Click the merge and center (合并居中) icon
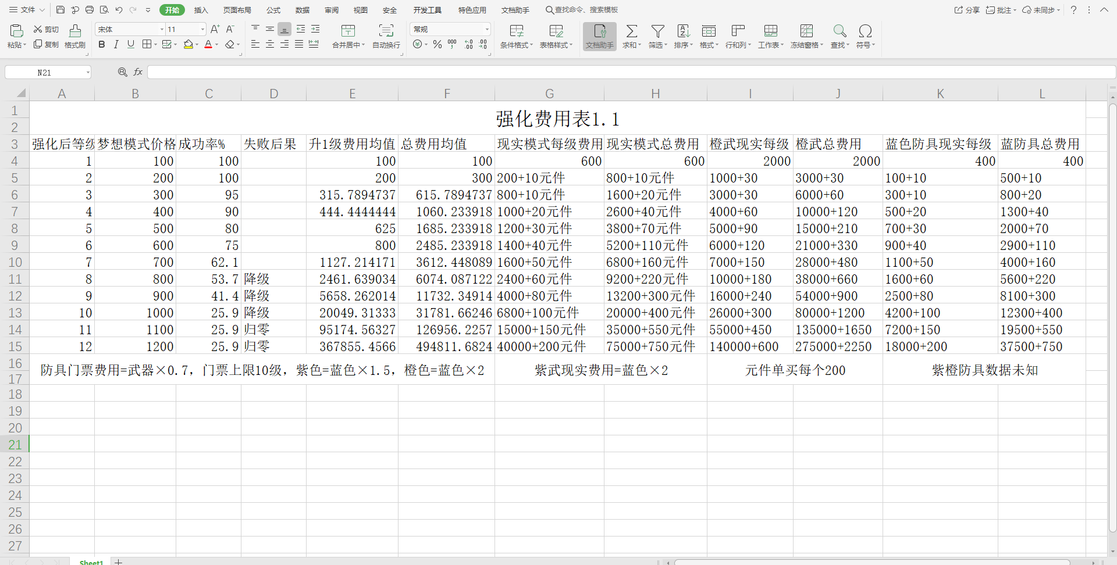The height and width of the screenshot is (565, 1117). pos(348,31)
